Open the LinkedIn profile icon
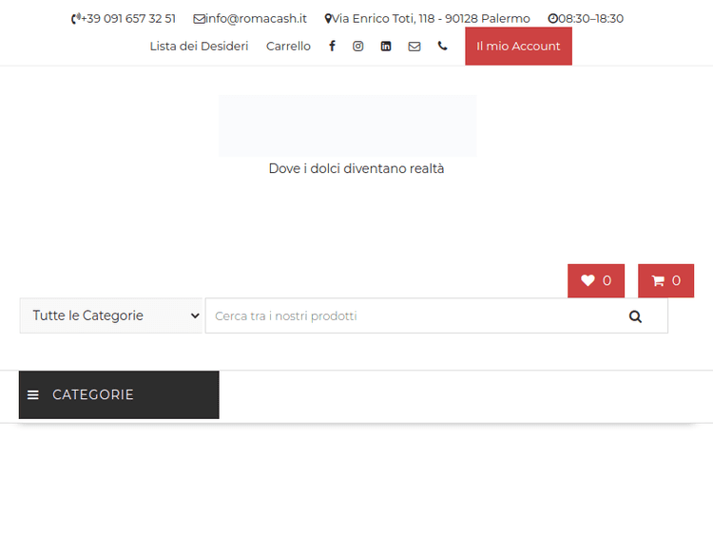 pos(386,46)
